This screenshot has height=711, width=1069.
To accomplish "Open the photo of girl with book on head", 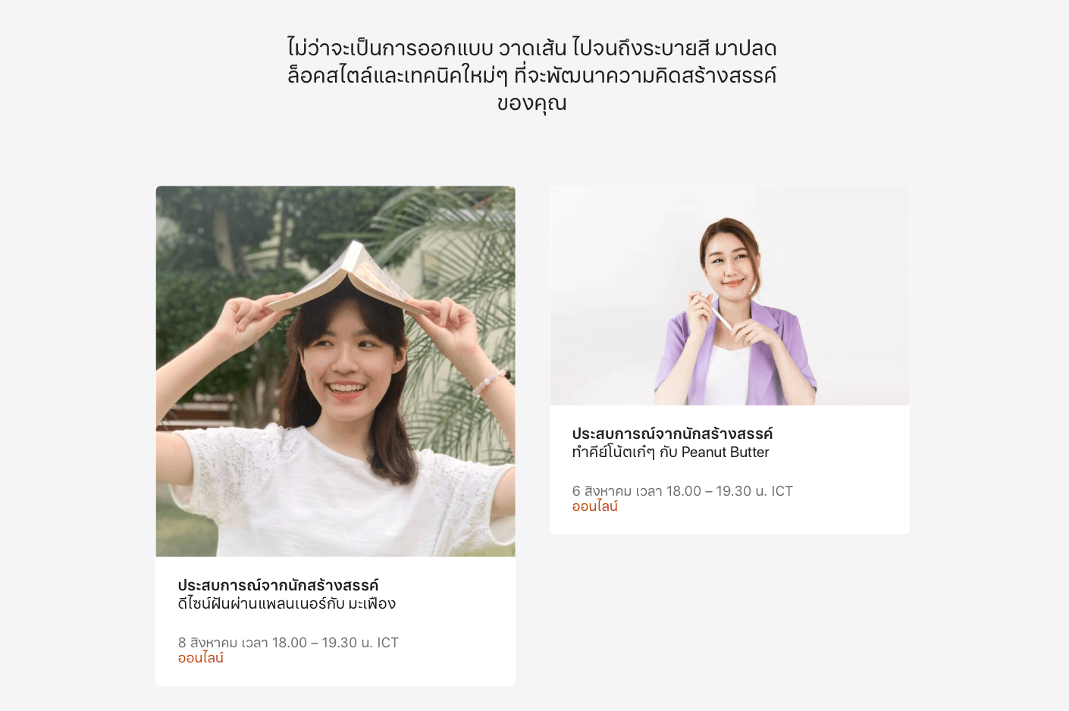I will pyautogui.click(x=335, y=371).
